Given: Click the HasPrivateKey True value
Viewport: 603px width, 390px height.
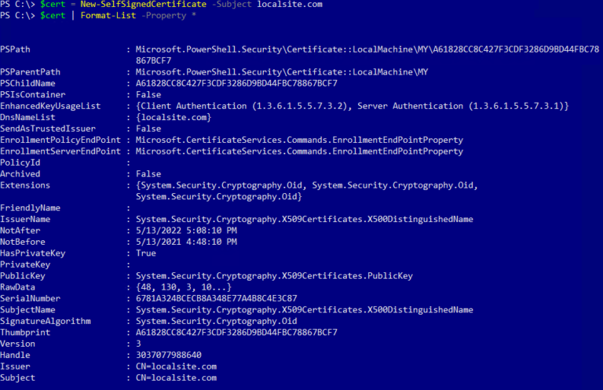Looking at the screenshot, I should (x=146, y=253).
